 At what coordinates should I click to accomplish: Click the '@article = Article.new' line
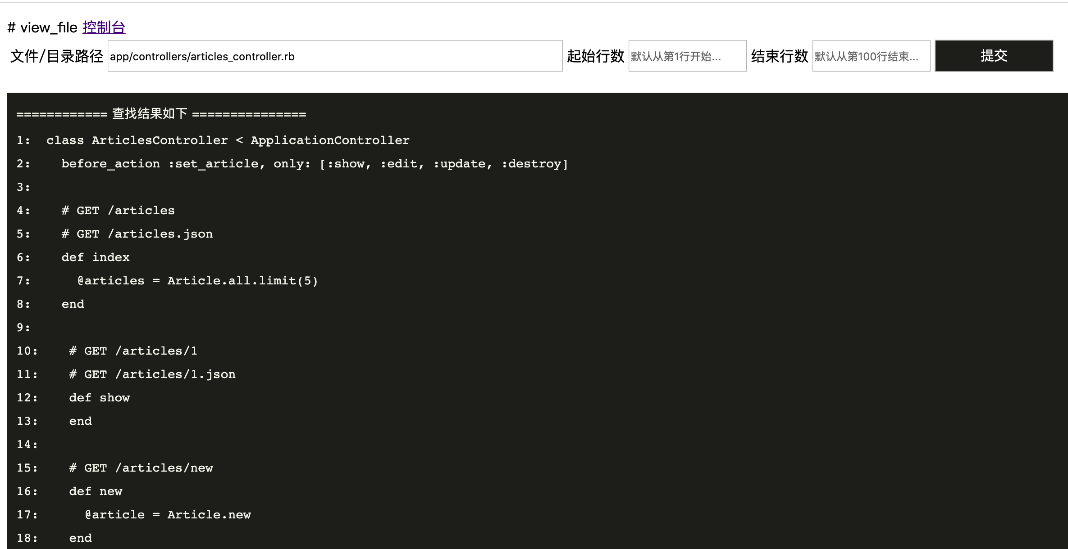168,515
